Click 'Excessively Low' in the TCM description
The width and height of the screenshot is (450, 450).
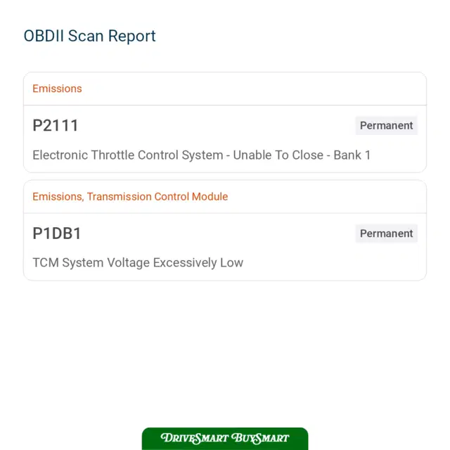pos(198,262)
